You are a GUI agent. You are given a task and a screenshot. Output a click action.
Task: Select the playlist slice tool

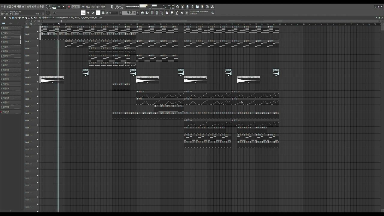click(x=26, y=18)
